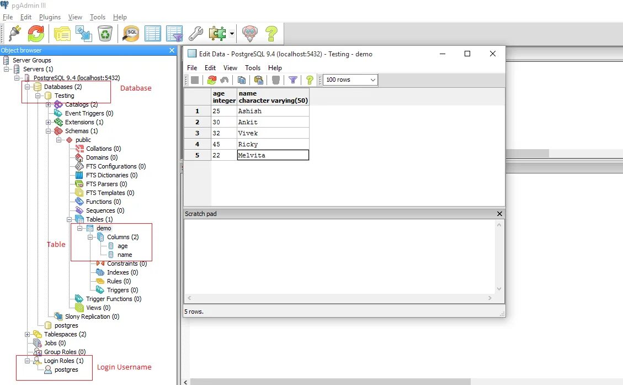Click the name character varying column header

click(x=273, y=97)
